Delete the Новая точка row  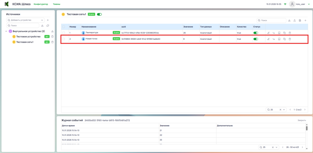coord(290,39)
